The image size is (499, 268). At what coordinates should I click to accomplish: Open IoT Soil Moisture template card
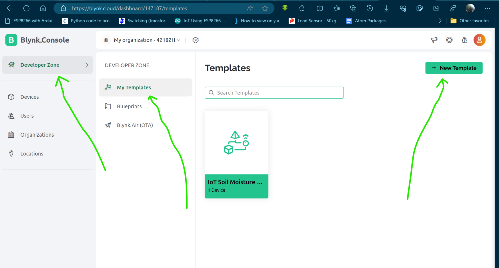237,155
